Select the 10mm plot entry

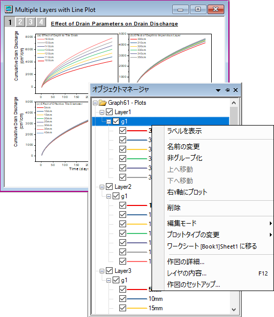point(156,299)
